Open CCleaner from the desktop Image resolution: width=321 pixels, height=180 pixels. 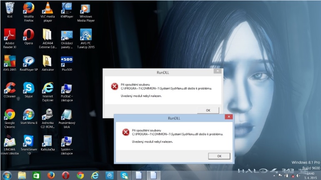coord(10,88)
